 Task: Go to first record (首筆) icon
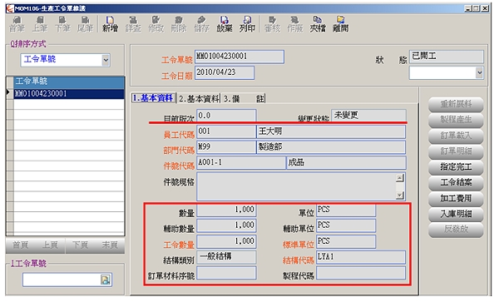[17, 24]
